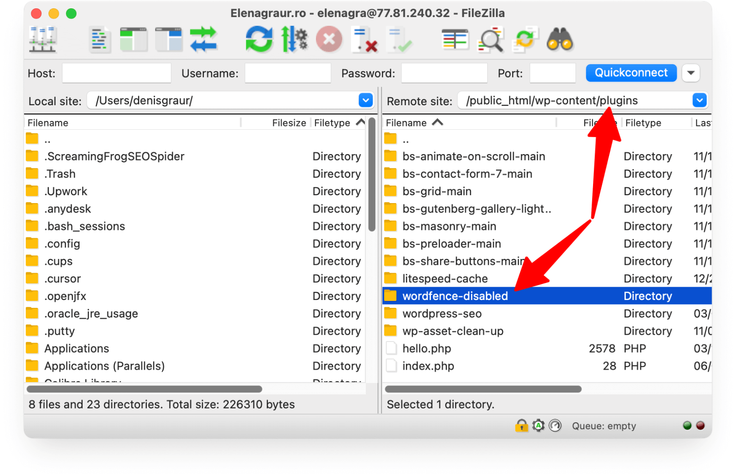Click the Port input field
The image size is (739, 474).
[552, 73]
